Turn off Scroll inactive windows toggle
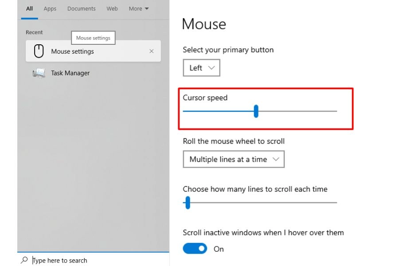399x266 pixels. tap(195, 248)
